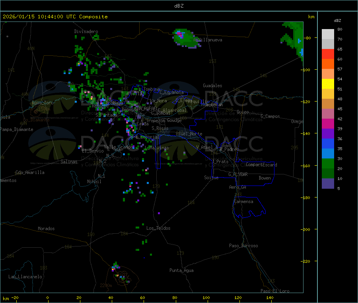The image size is (358, 303).
Task: Click the Divisadero place label
Action: point(86,31)
